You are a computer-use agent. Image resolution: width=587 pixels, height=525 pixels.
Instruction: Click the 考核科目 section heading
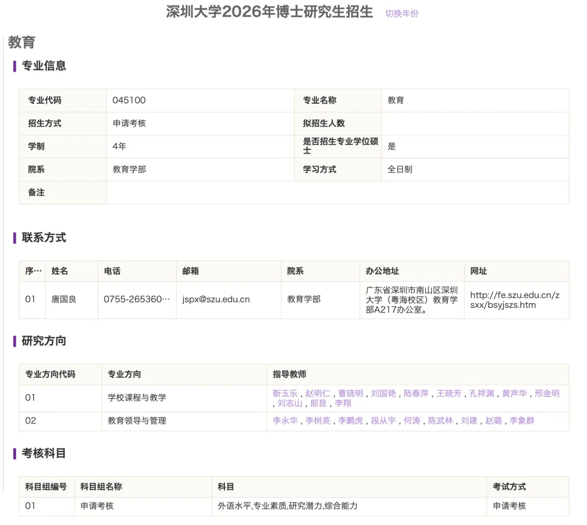[x=44, y=453]
